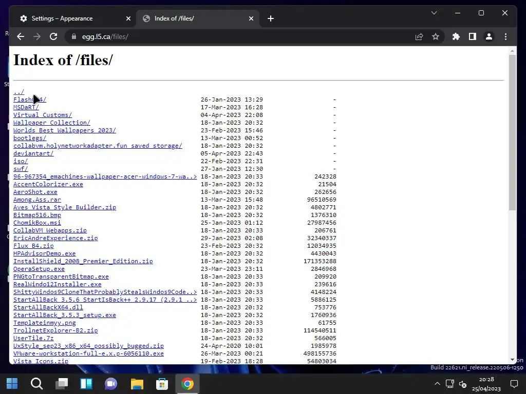Download TrollnetExplorer-B2.zip
This screenshot has width=526, height=394.
click(x=55, y=331)
